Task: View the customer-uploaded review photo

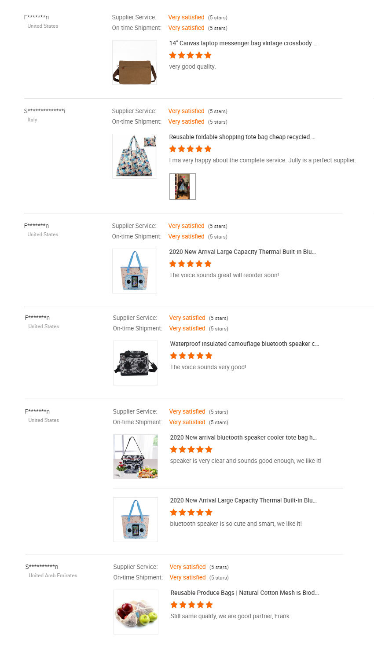Action: pyautogui.click(x=183, y=187)
